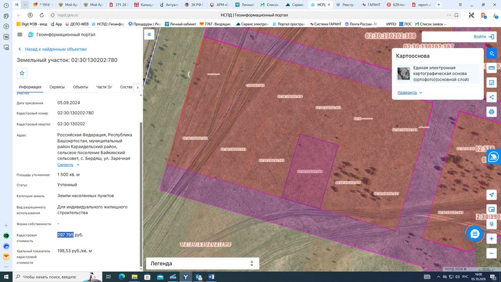501x282 pixels.
Task: Collapse the address with Свернуть
Action: [x=68, y=165]
